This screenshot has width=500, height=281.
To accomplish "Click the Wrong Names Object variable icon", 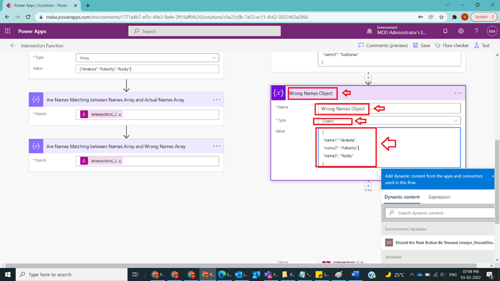I will point(278,93).
